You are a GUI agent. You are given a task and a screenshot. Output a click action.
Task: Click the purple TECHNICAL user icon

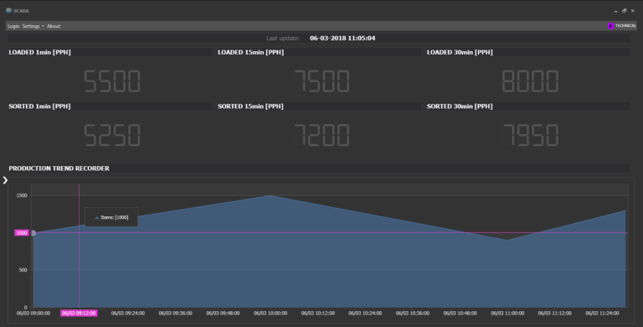(x=610, y=26)
